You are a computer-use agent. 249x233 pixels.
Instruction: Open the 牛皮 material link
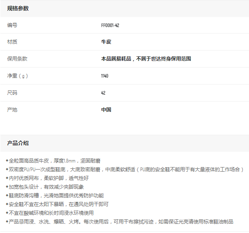click(106, 42)
